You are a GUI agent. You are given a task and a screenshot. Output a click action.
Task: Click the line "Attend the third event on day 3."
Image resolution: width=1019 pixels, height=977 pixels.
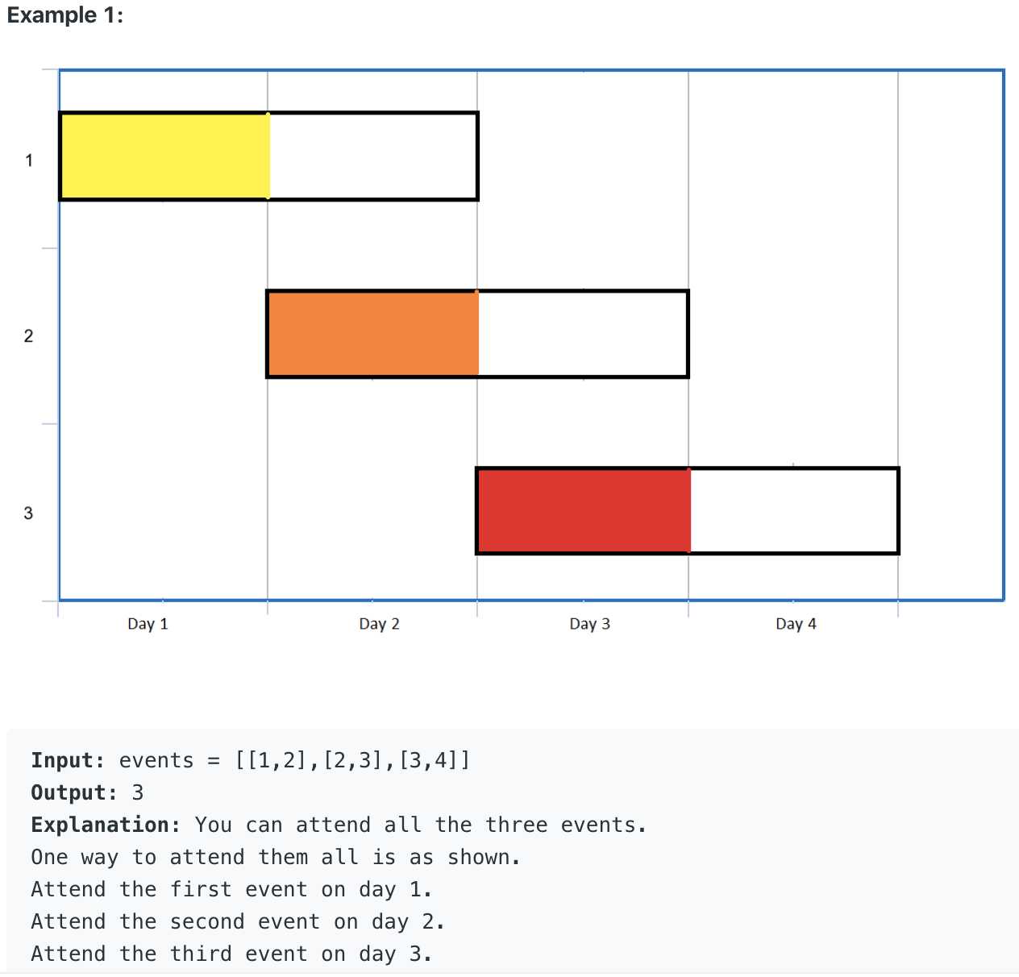click(231, 954)
